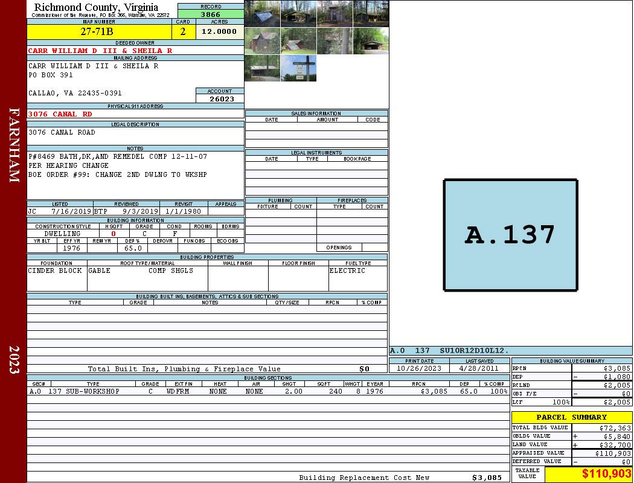634x483 pixels.
Task: Click the record number 3866
Action: click(211, 14)
